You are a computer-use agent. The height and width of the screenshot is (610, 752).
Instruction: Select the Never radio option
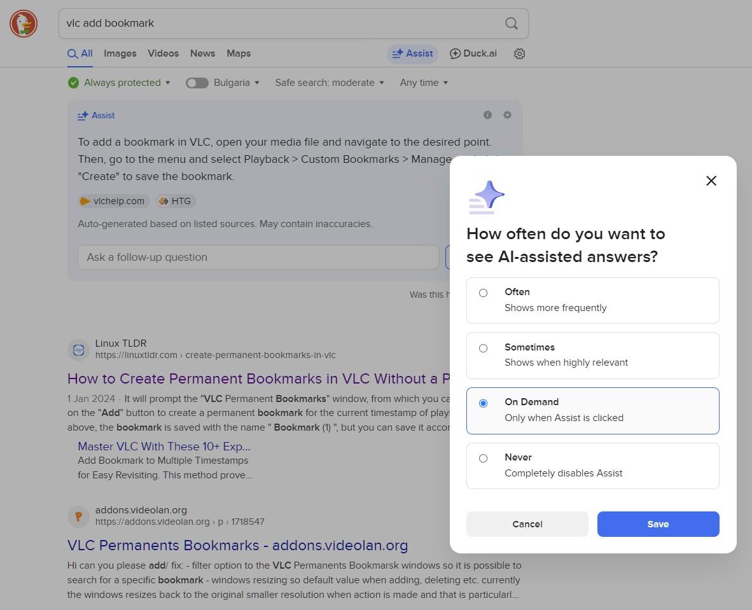coord(483,459)
